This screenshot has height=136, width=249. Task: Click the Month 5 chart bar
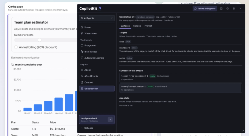coord(69,103)
